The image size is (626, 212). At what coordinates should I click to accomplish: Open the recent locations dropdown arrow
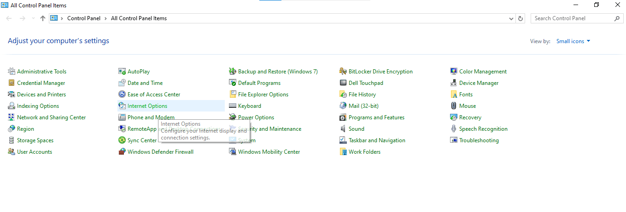33,18
